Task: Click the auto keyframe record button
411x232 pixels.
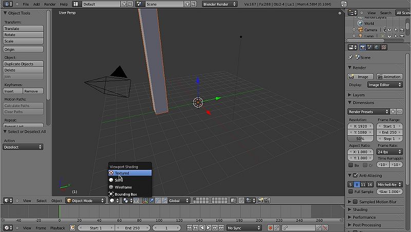Action: click(x=270, y=227)
